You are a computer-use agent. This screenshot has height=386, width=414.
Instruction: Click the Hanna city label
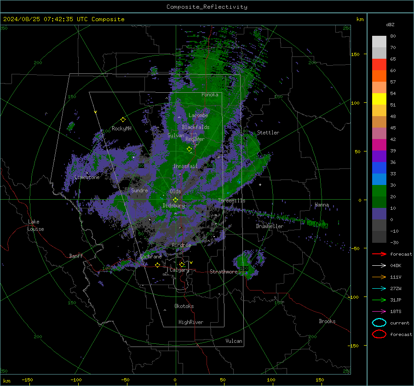coord(322,205)
